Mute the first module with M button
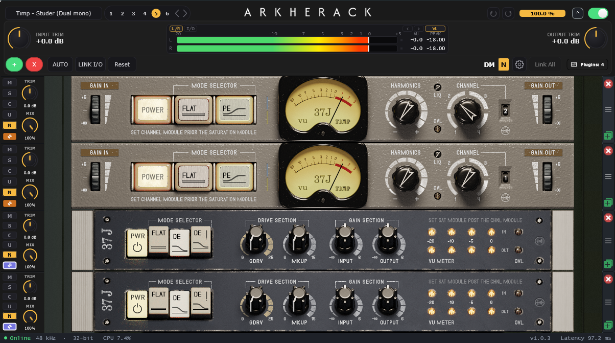The image size is (615, 343). (9, 82)
